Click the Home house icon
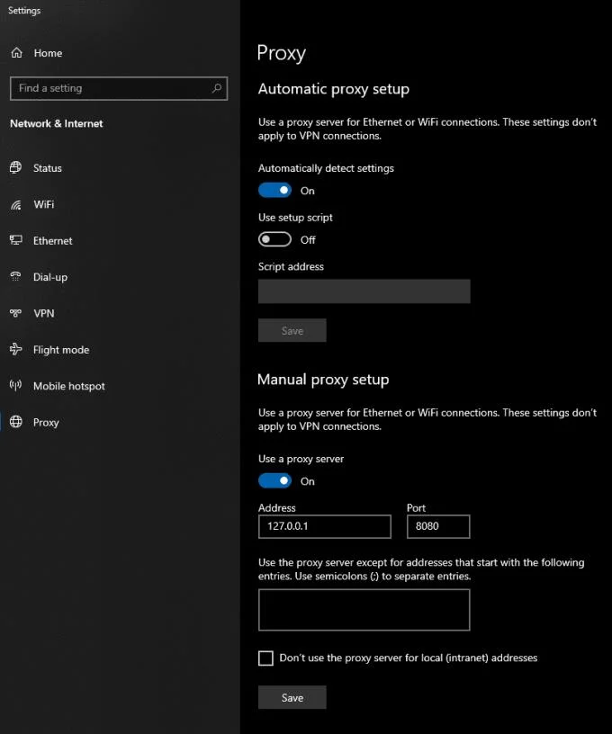Viewport: 612px width, 734px height. click(x=17, y=53)
